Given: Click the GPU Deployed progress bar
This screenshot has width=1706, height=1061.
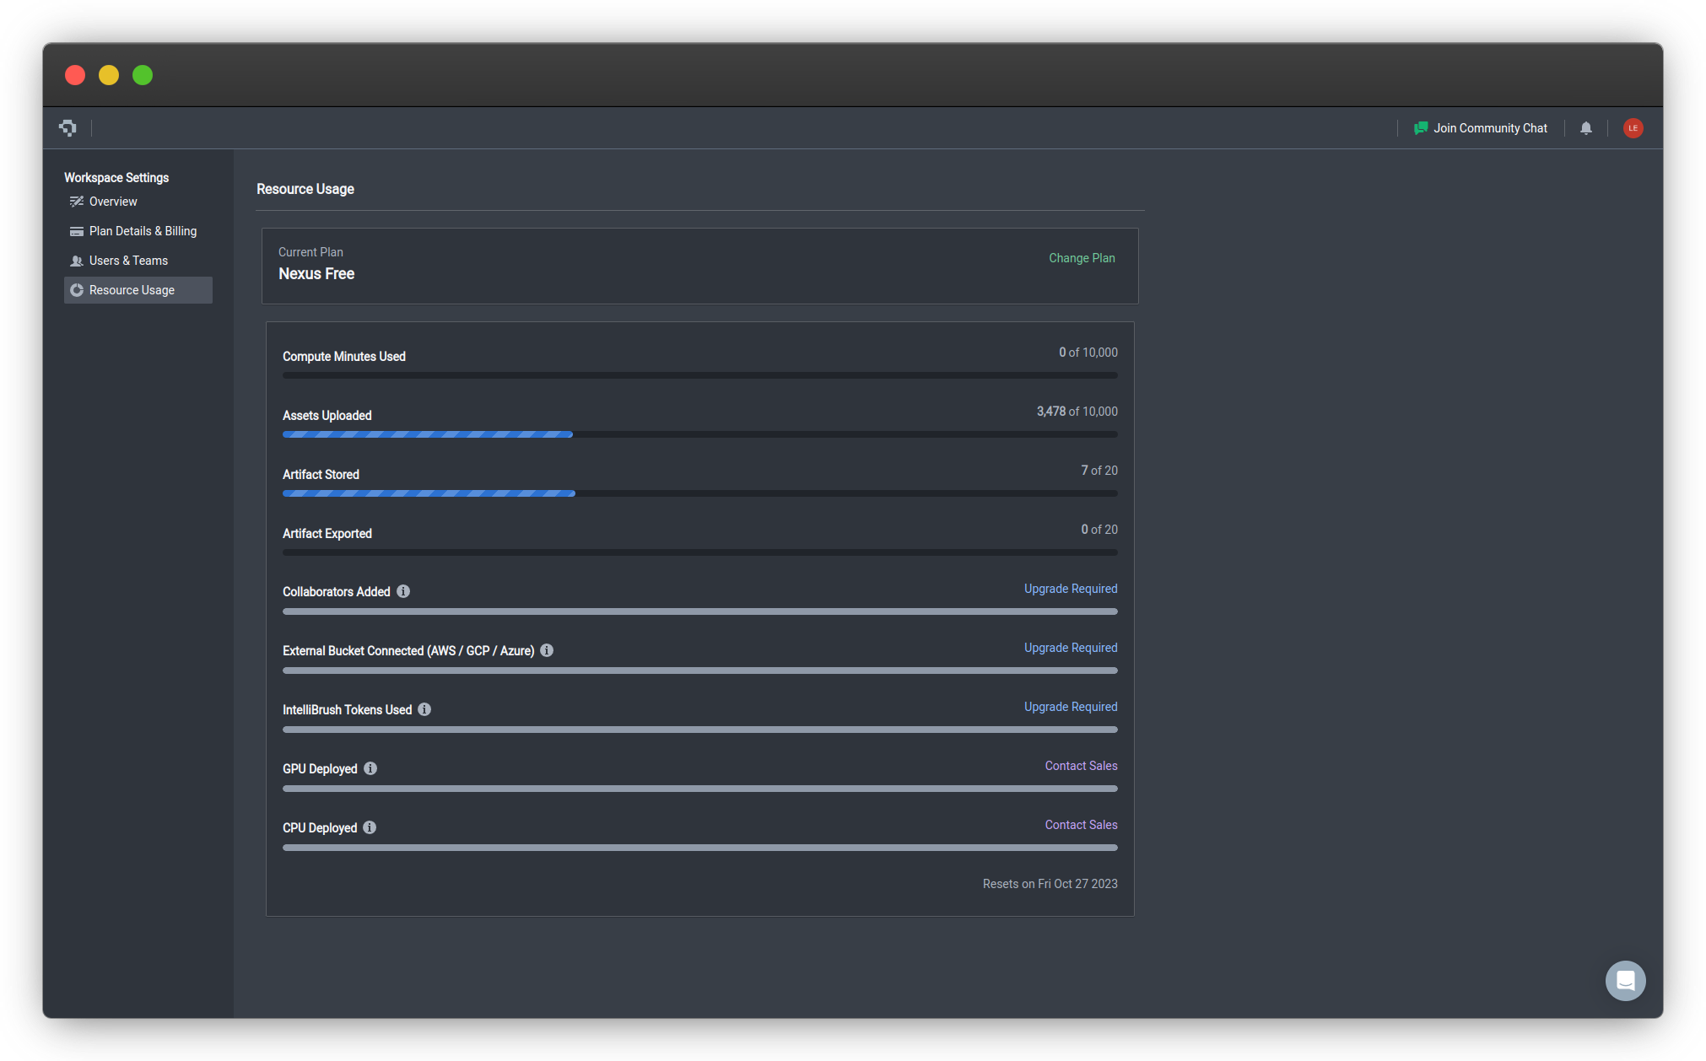Looking at the screenshot, I should (700, 789).
